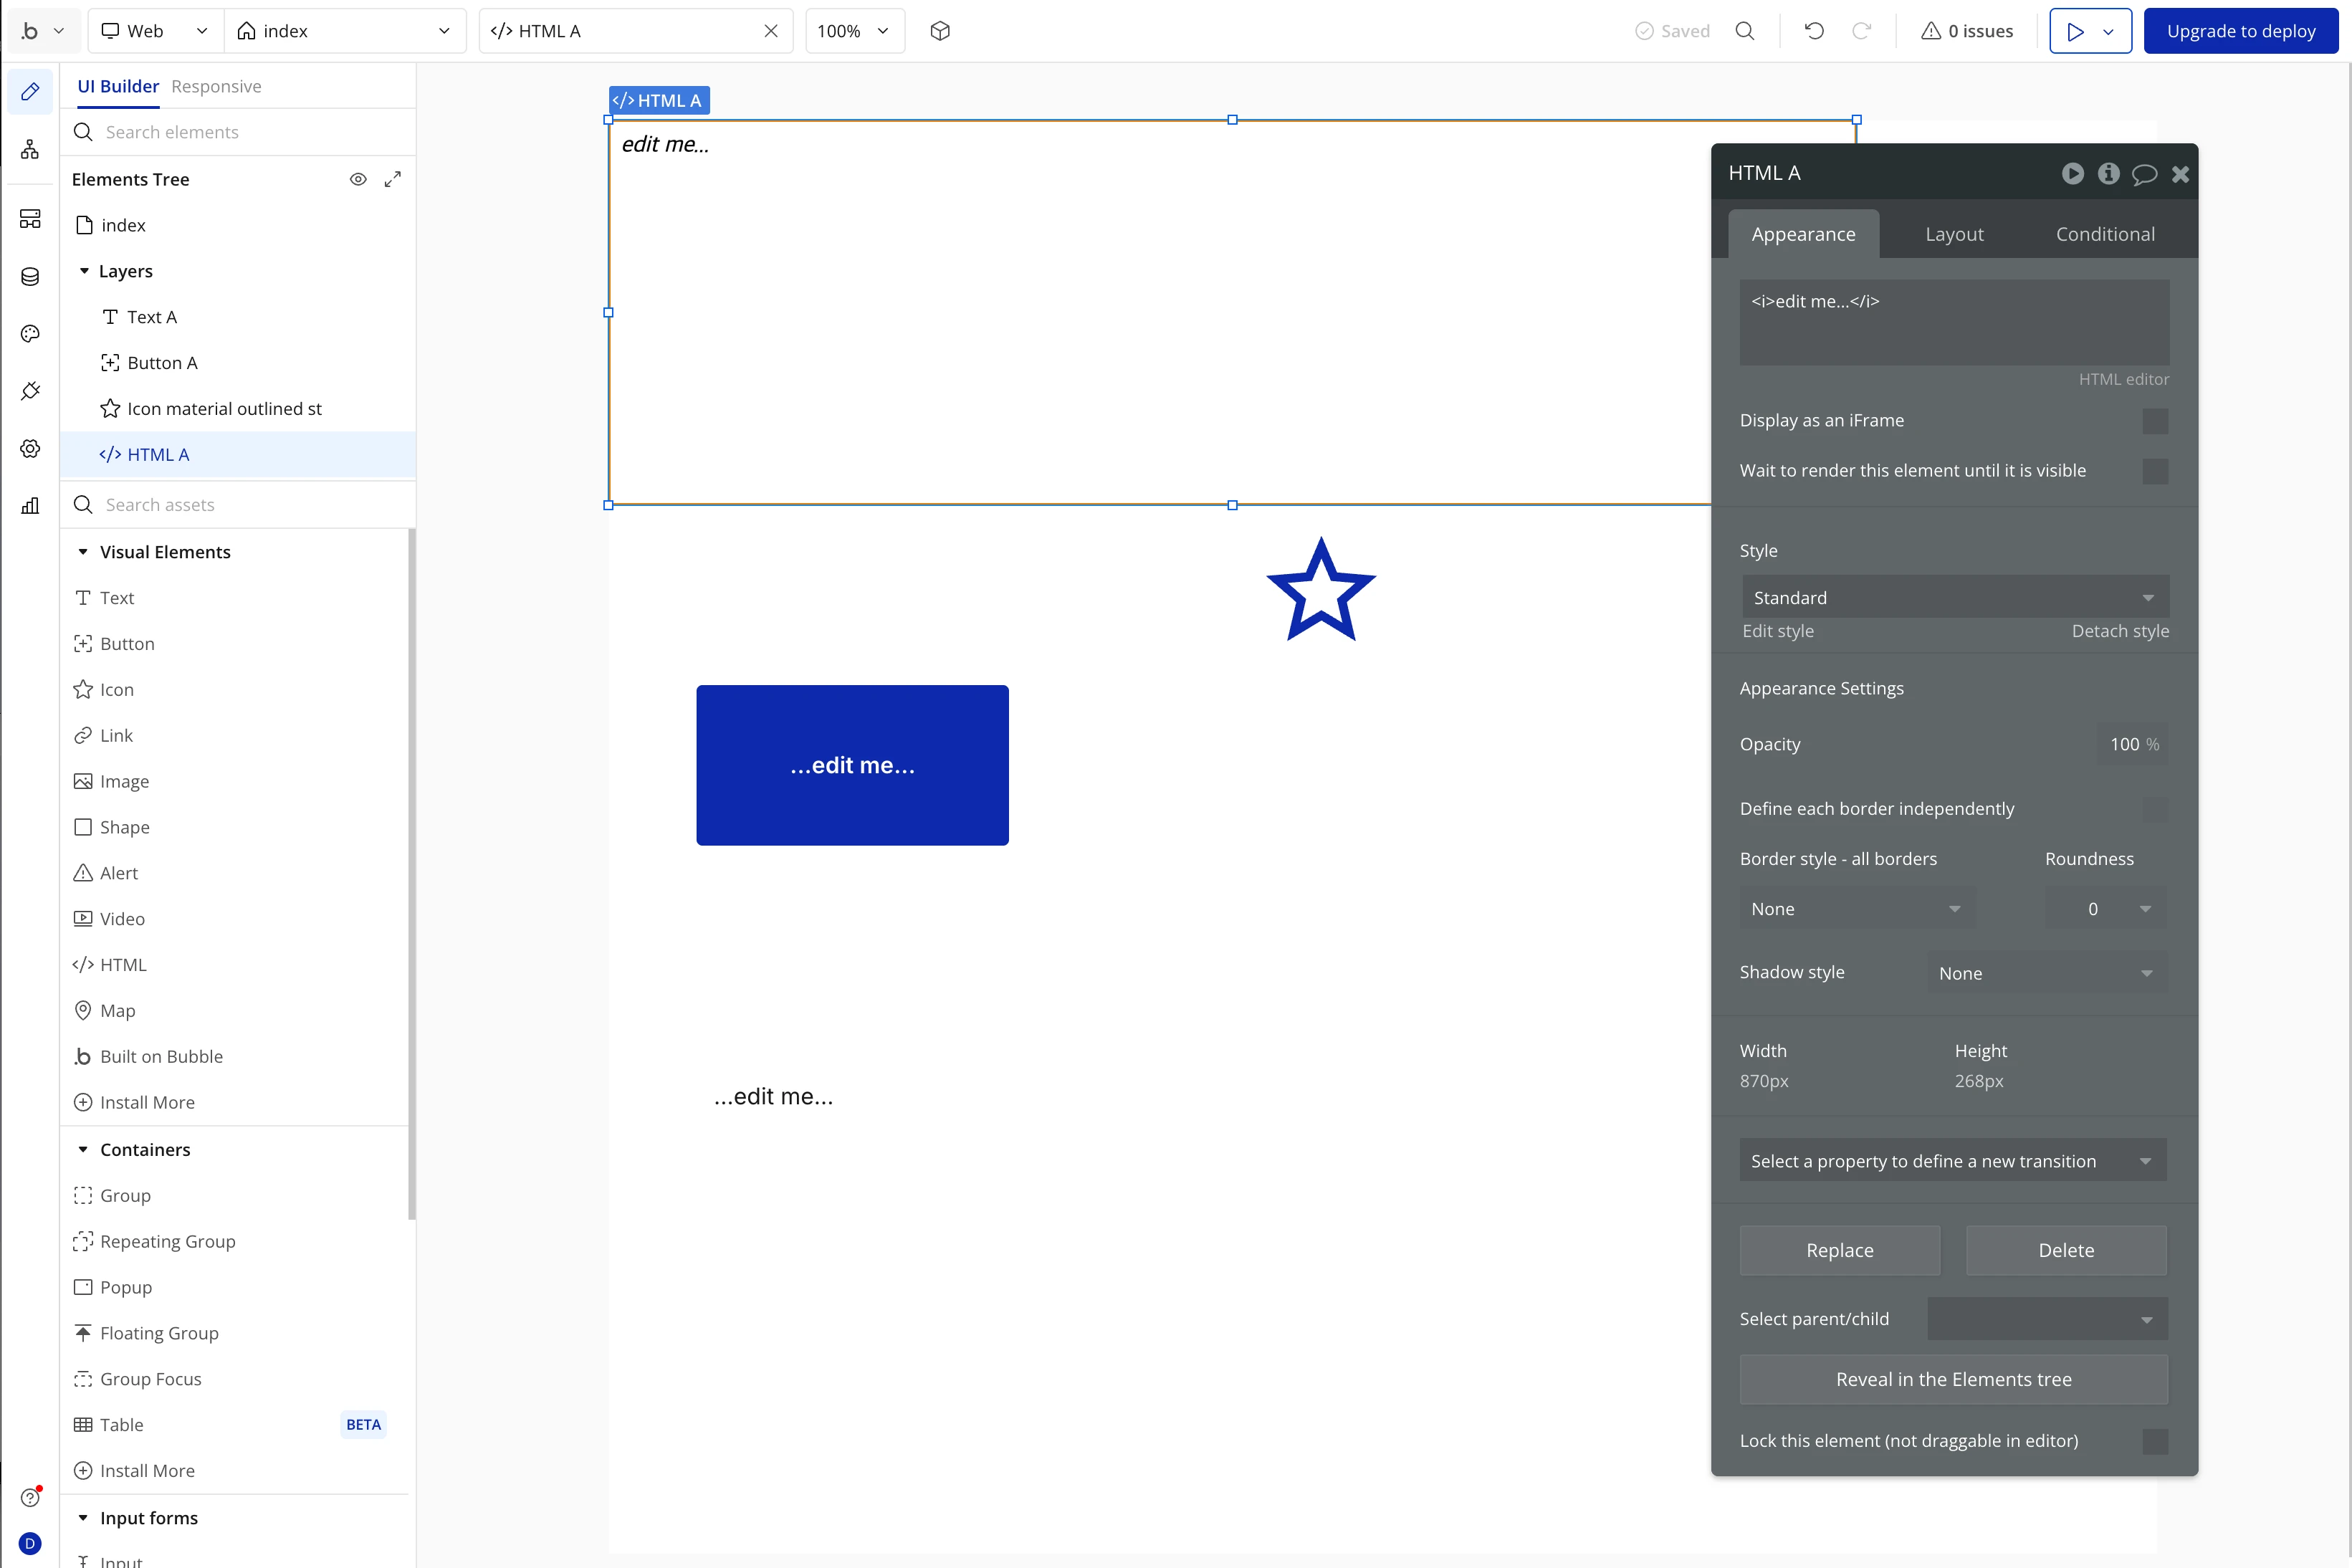
Task: Open the Select parent/child dropdown
Action: pos(2047,1319)
